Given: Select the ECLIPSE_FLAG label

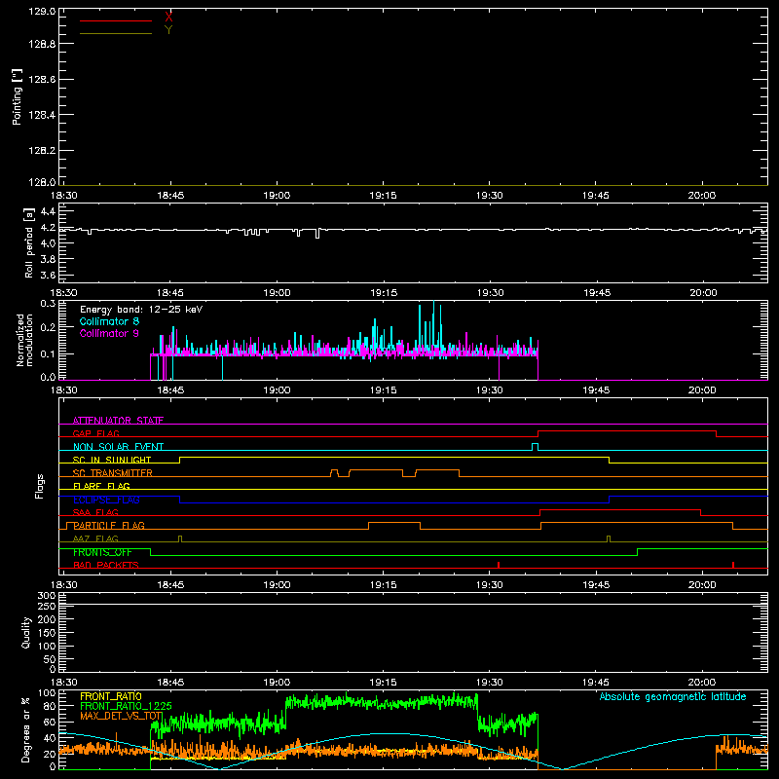Looking at the screenshot, I should tap(106, 500).
